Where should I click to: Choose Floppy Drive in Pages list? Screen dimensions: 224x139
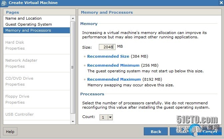(x=17, y=96)
